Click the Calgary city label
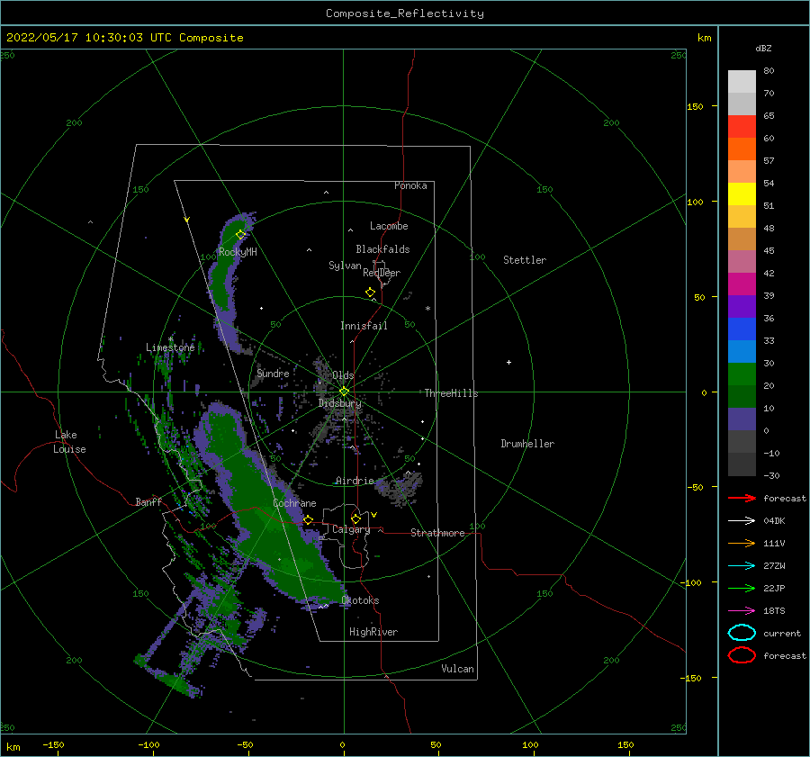 pos(351,529)
